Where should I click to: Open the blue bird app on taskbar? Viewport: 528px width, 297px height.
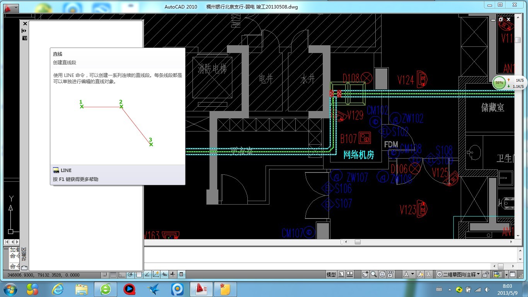153,289
